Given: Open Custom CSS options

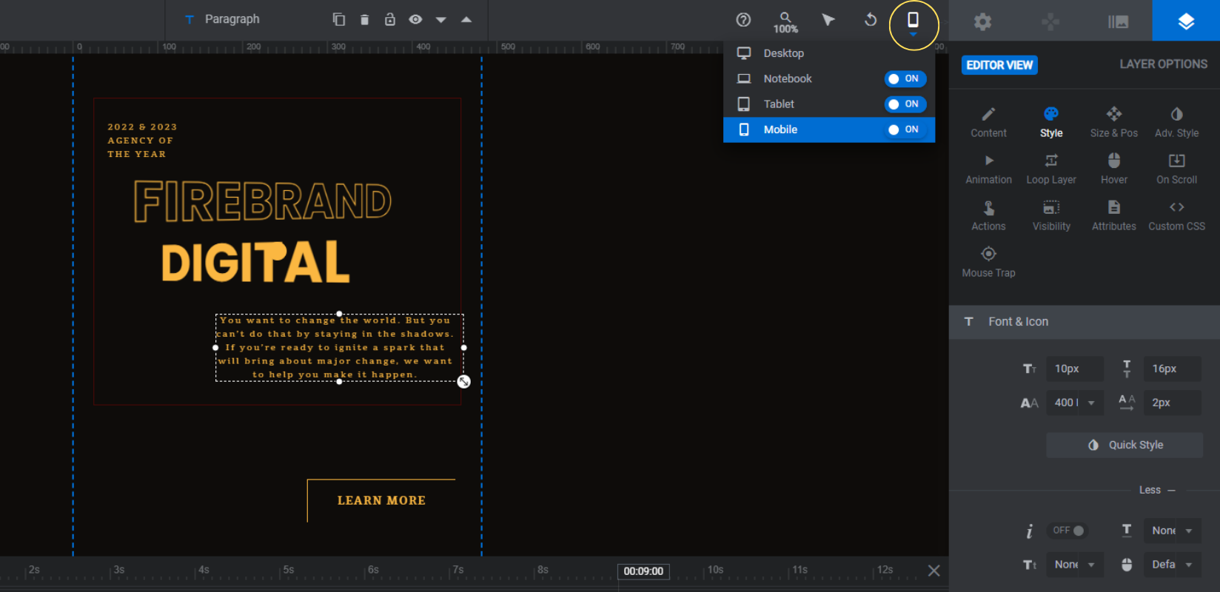Looking at the screenshot, I should (1176, 216).
